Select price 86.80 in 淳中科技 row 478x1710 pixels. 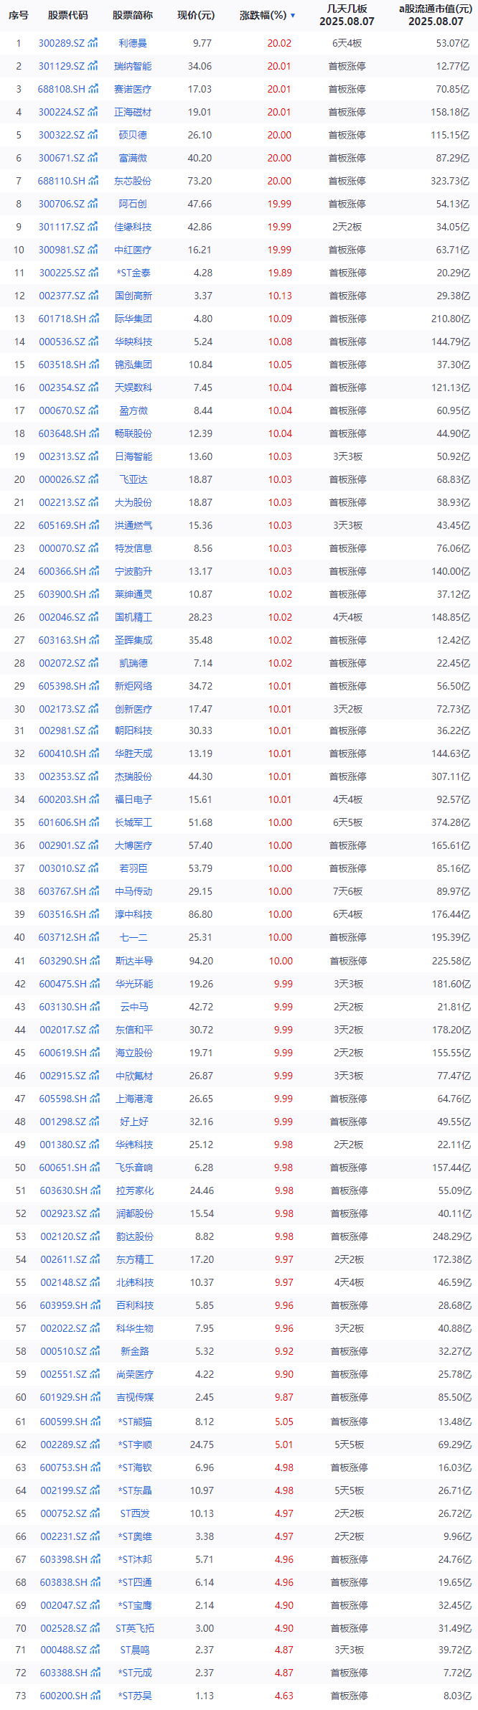201,914
